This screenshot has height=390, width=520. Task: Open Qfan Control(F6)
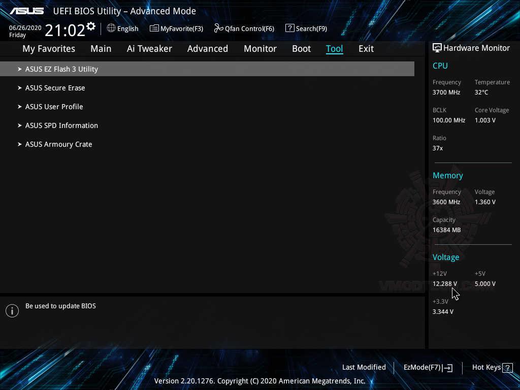click(249, 29)
